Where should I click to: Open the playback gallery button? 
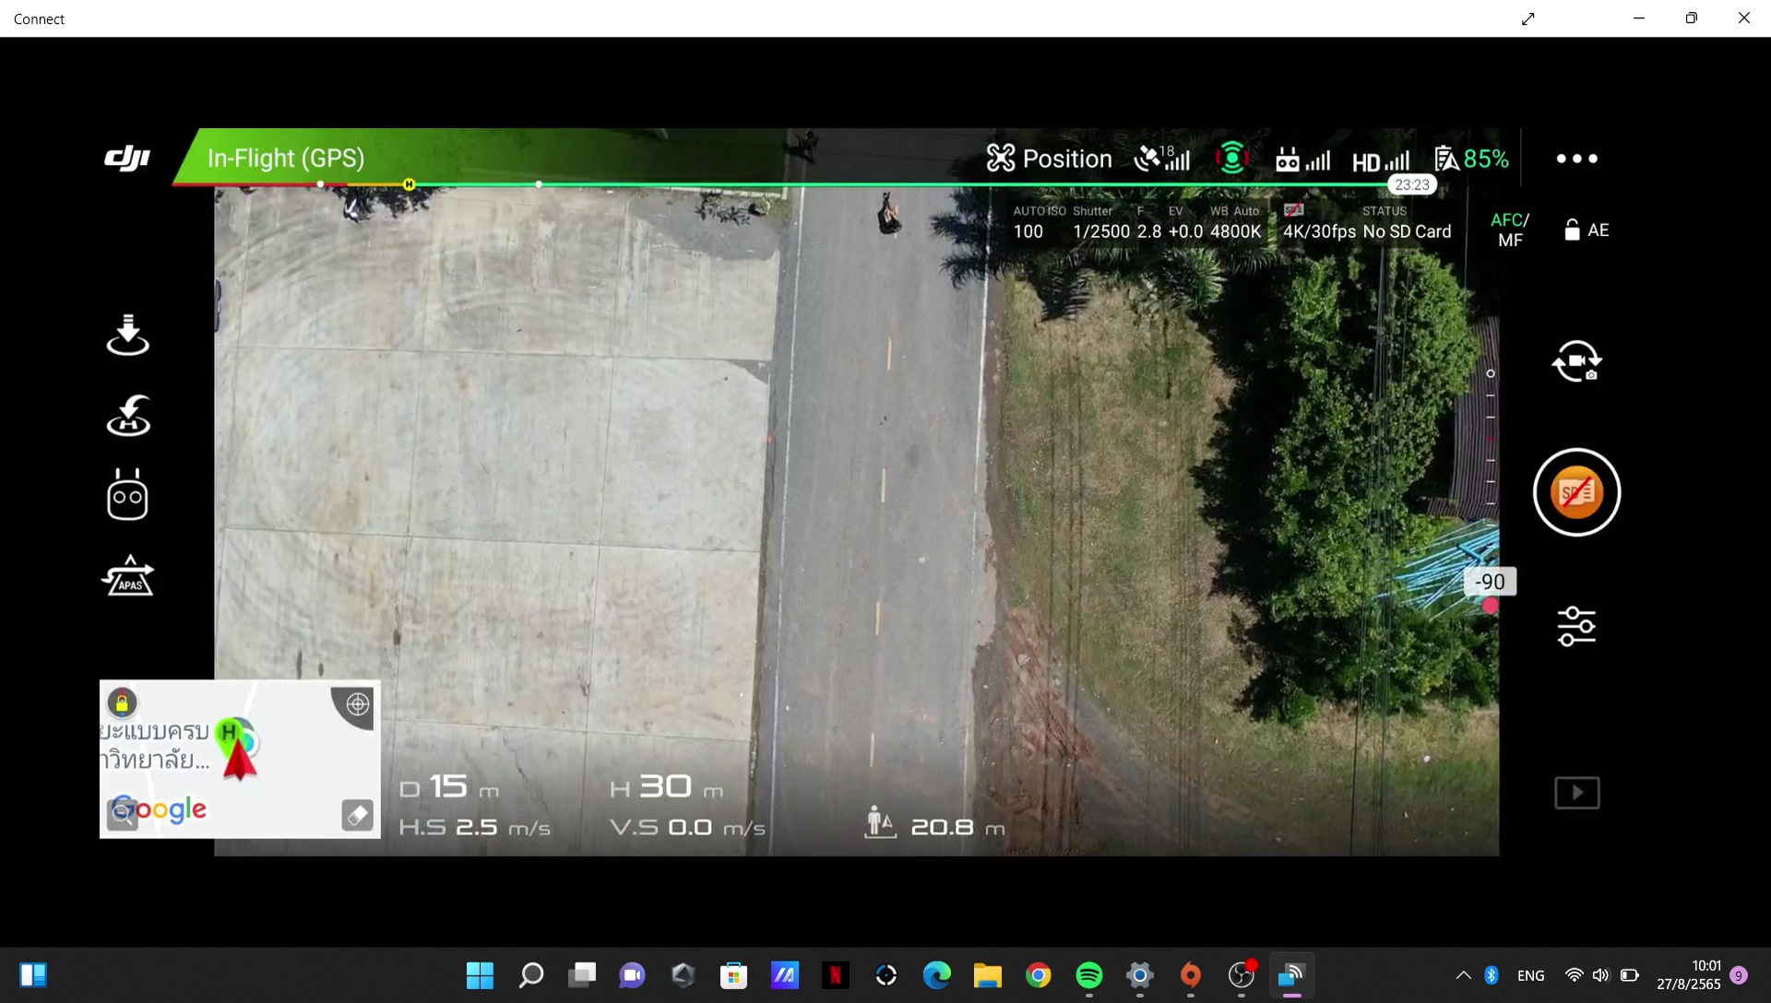[x=1576, y=792]
